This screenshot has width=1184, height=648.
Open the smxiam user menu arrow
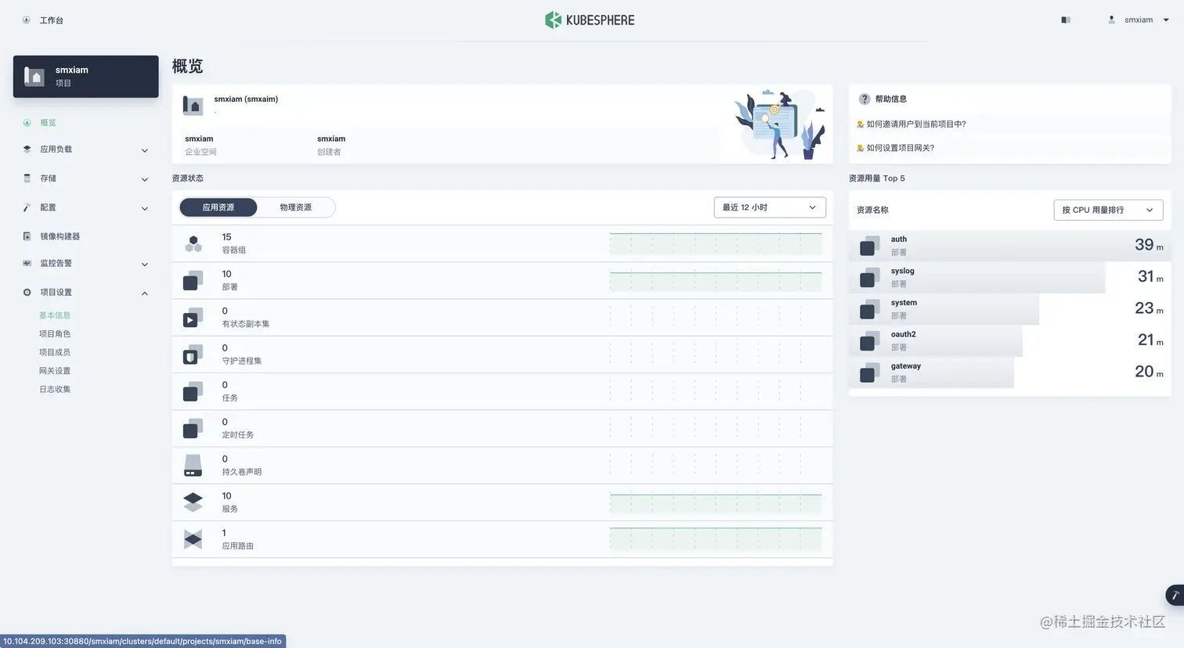tap(1166, 20)
